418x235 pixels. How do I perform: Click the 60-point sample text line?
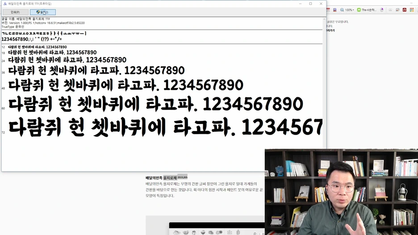pyautogui.click(x=156, y=104)
